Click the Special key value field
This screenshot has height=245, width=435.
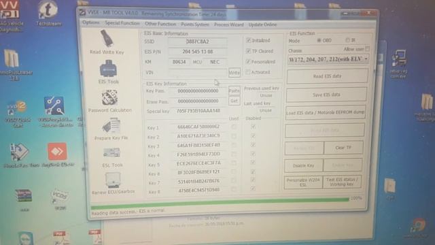[x=198, y=111]
